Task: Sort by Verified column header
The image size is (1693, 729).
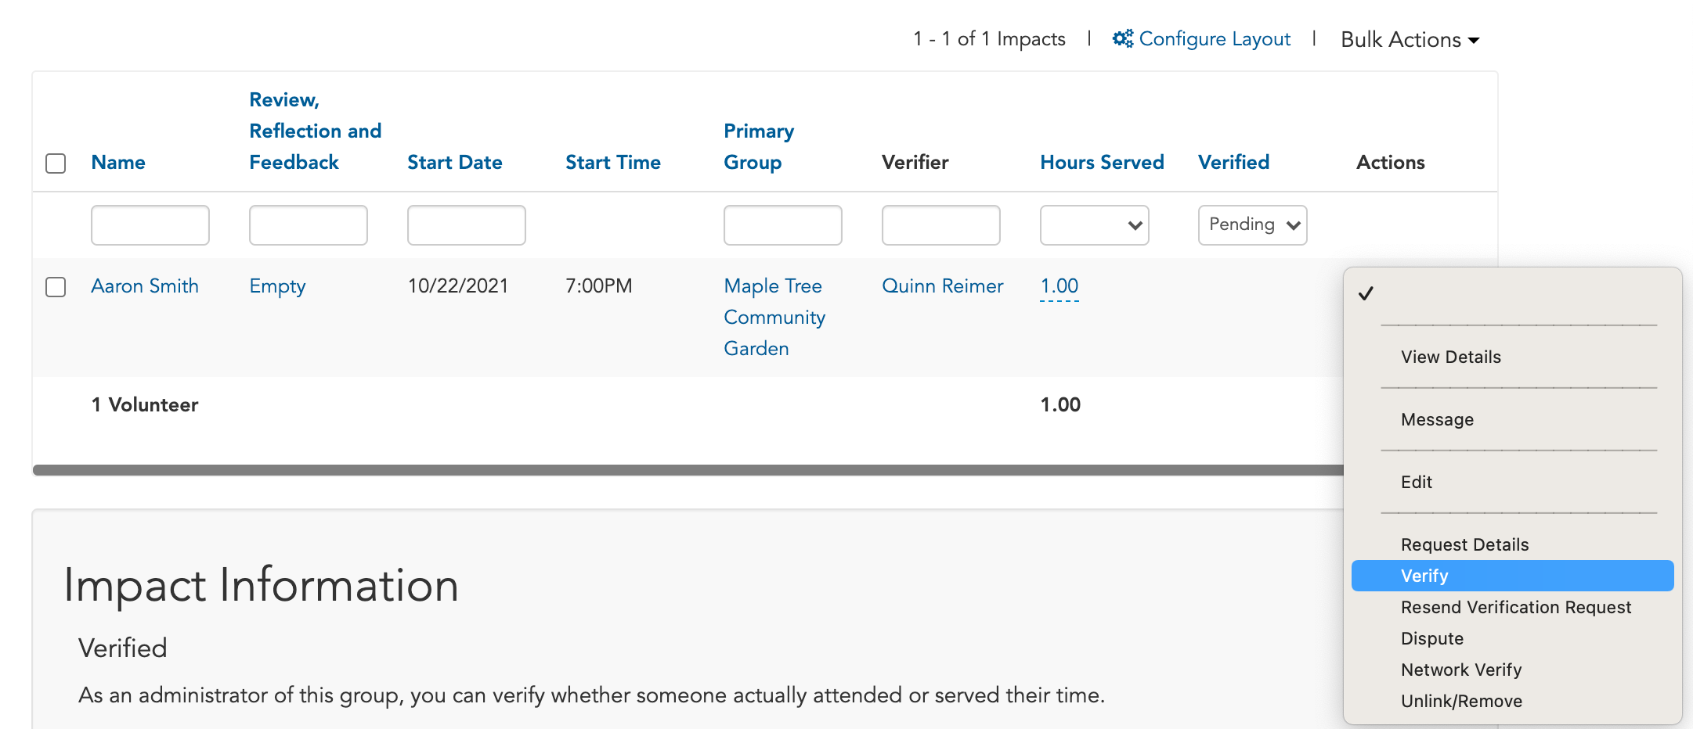Action: 1233,162
